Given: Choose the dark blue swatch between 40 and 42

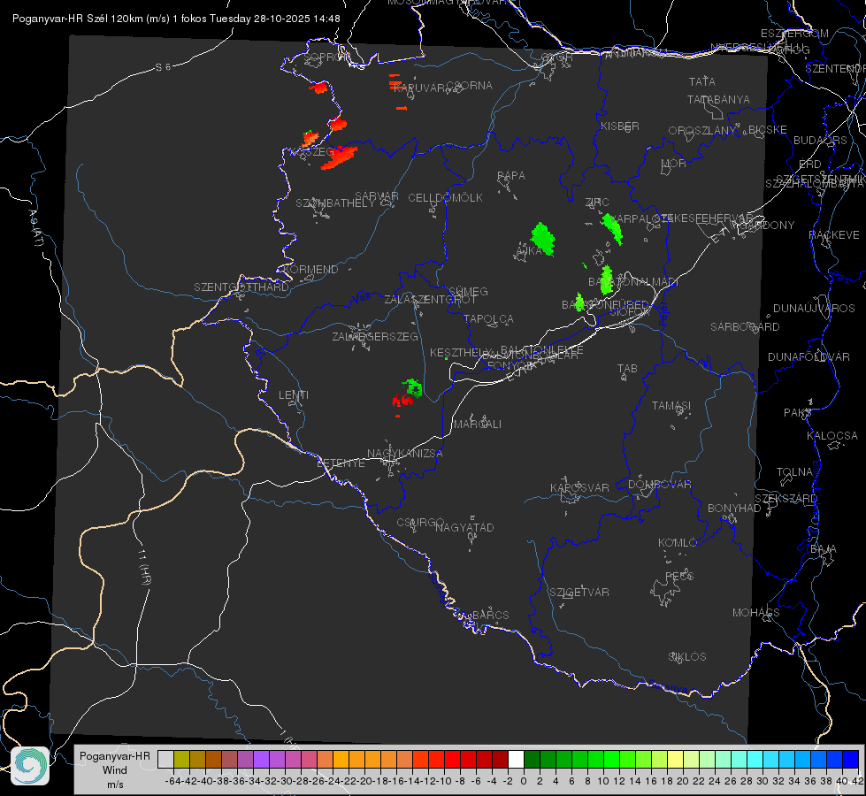Looking at the screenshot, I should (851, 759).
